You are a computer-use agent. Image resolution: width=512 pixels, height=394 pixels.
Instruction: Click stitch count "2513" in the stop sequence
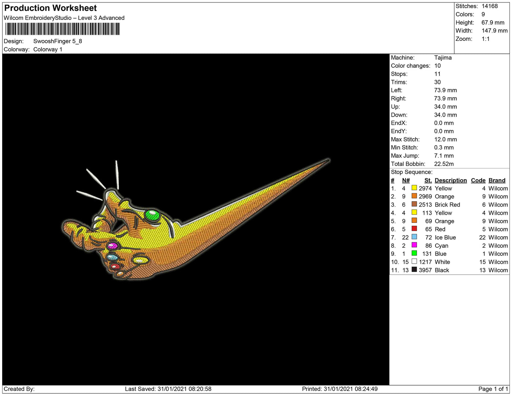click(x=425, y=205)
